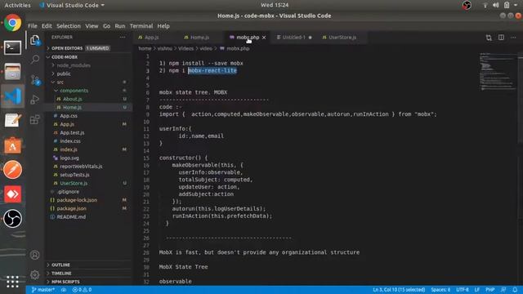Open the Accounts menu icon
The width and height of the screenshot is (523, 294).
tap(34, 255)
